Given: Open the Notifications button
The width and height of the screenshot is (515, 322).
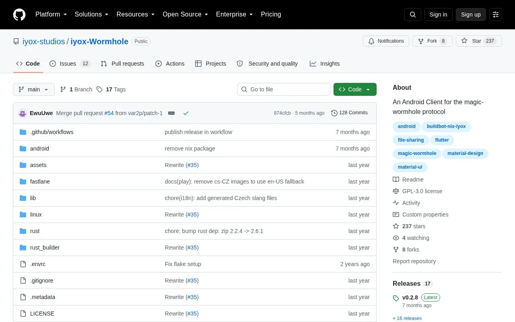Looking at the screenshot, I should click(386, 41).
